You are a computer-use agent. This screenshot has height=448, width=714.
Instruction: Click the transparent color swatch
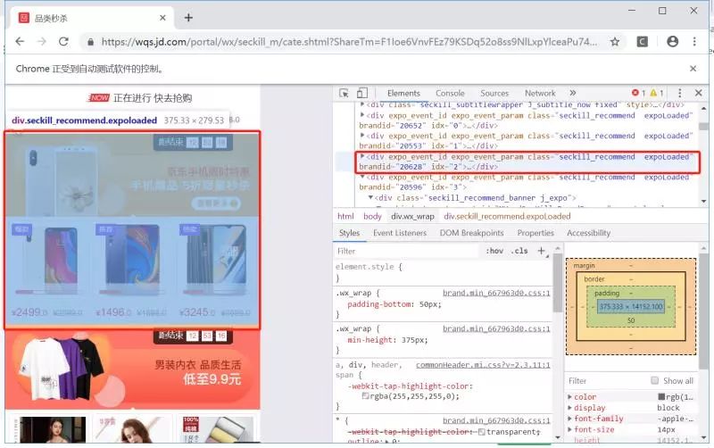tap(481, 432)
